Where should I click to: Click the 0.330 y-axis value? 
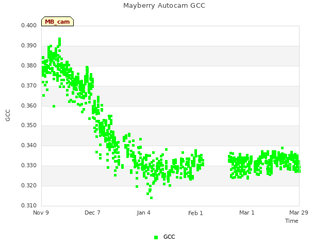[x=29, y=166]
